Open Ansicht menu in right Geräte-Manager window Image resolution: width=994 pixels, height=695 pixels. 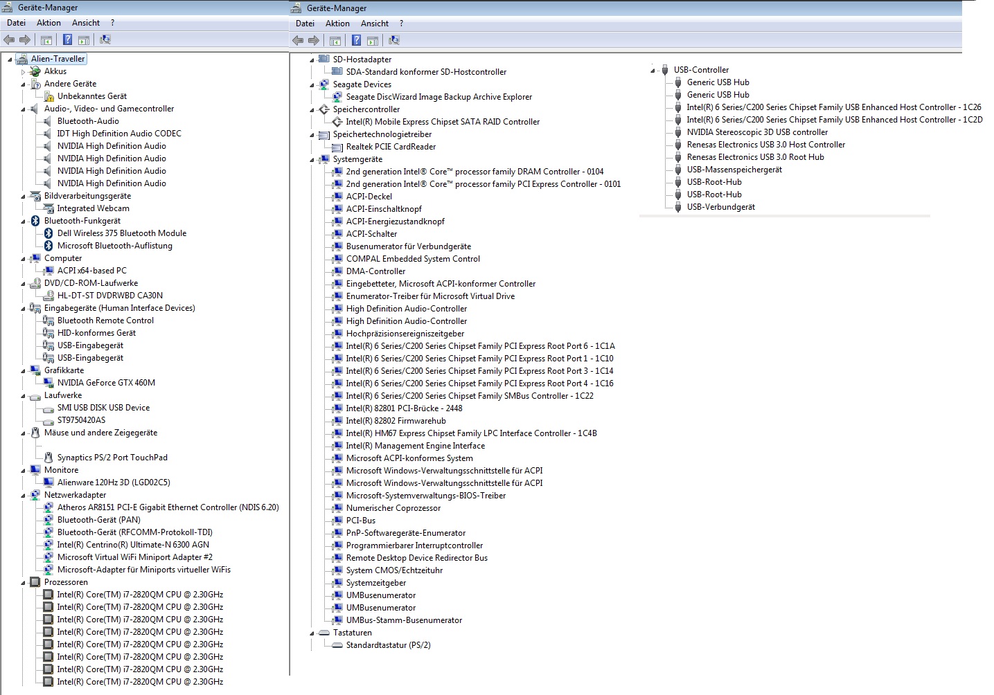point(375,24)
